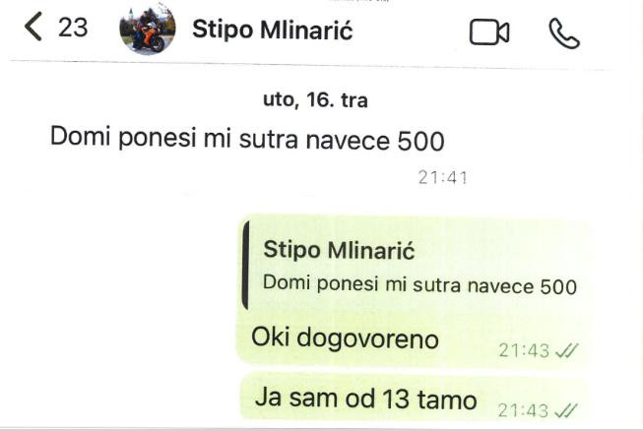The image size is (643, 431).
Task: Tap the 21:41 timestamp of incoming message
Action: tap(443, 178)
